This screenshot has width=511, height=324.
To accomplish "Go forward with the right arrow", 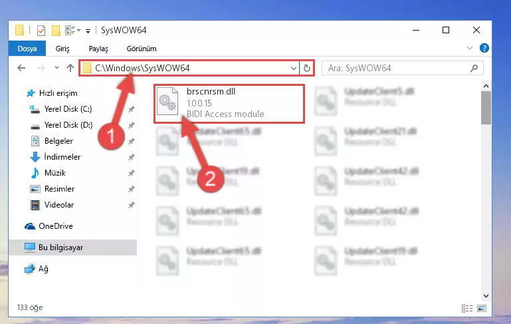I will 41,68.
